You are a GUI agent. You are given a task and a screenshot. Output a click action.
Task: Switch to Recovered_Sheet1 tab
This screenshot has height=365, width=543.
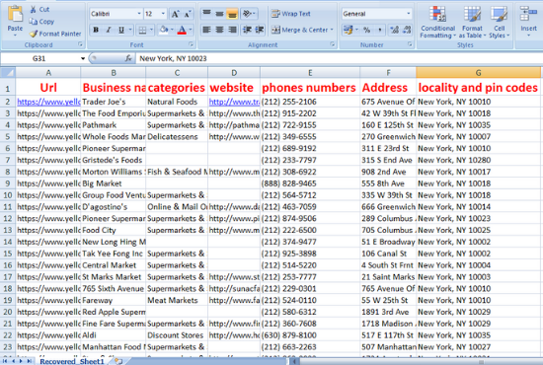point(72,361)
